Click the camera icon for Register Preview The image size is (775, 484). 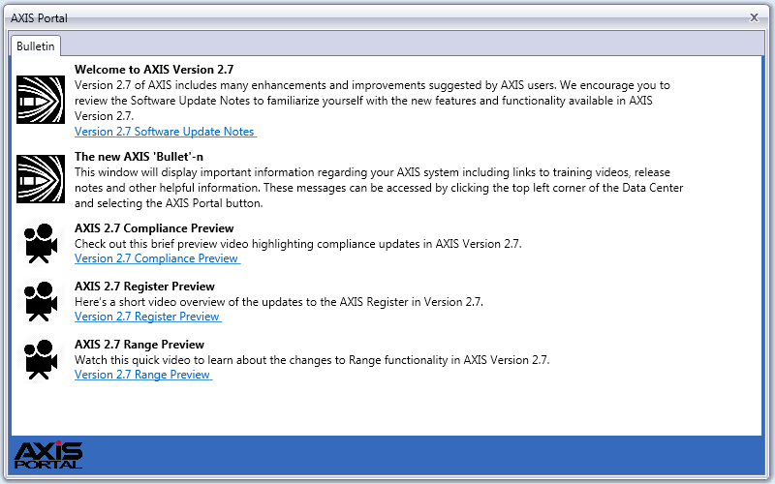click(41, 301)
